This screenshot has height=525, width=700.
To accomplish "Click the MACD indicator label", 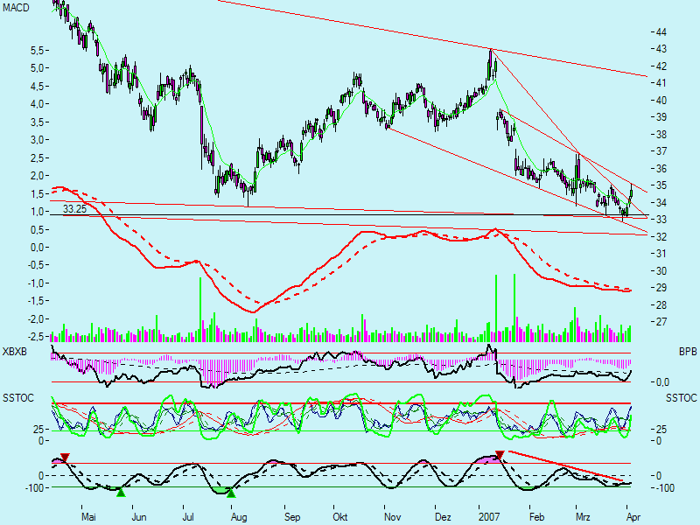I will (16, 8).
